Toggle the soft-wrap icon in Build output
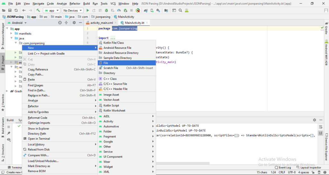The image size is (329, 175). [320, 127]
